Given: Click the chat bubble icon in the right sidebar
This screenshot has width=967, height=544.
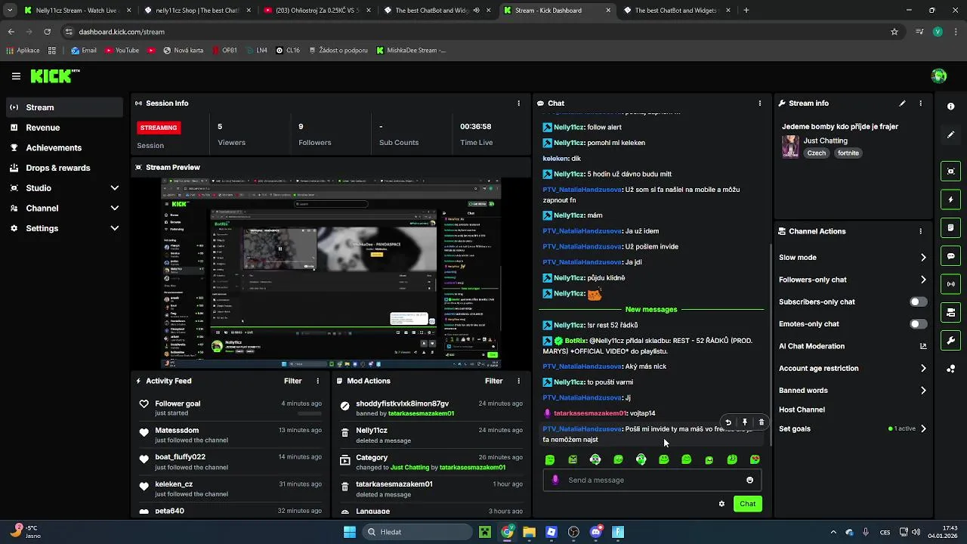Looking at the screenshot, I should (x=950, y=256).
